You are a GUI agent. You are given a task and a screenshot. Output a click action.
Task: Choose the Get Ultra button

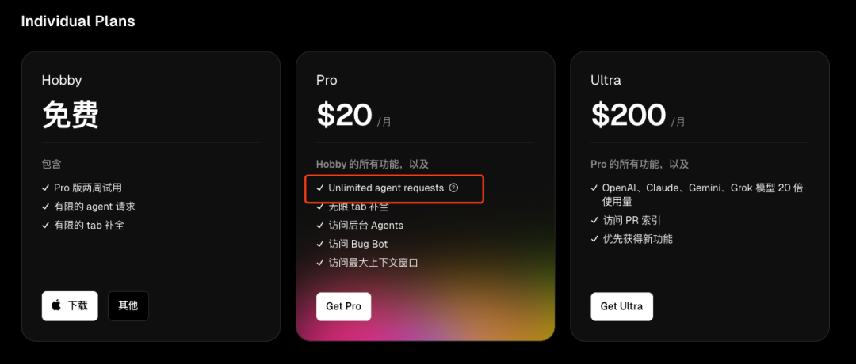pos(621,306)
